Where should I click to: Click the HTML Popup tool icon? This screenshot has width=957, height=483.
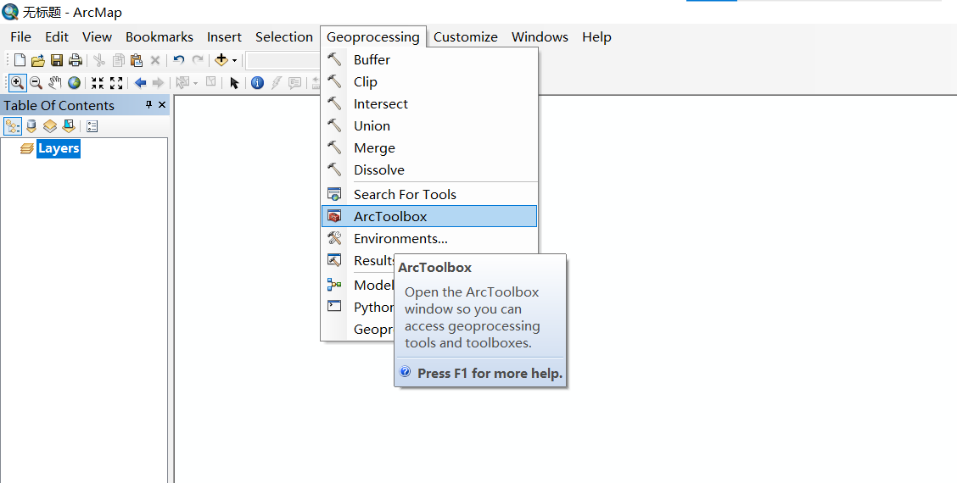point(294,82)
